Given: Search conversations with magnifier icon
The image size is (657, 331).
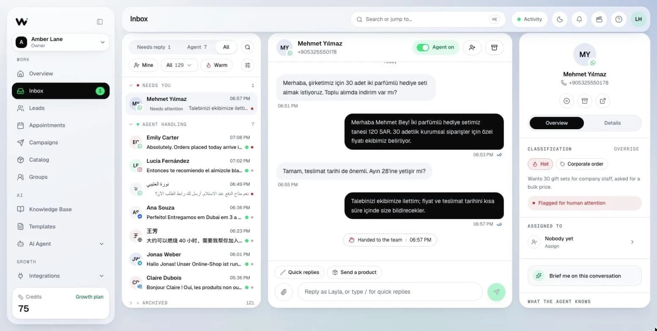Looking at the screenshot, I should tap(248, 47).
